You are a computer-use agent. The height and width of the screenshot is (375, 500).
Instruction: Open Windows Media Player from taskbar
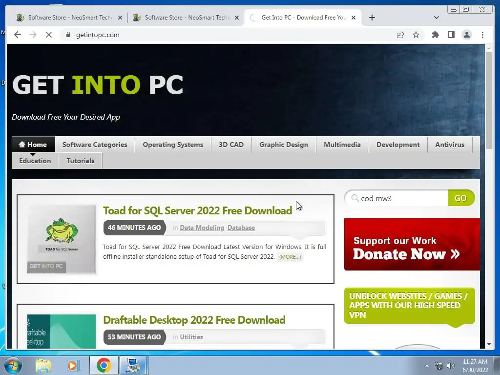(73, 365)
